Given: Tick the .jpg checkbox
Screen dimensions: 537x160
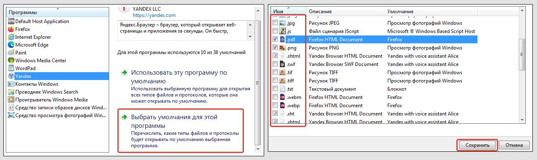Looking at the screenshot, I should pyautogui.click(x=275, y=23).
